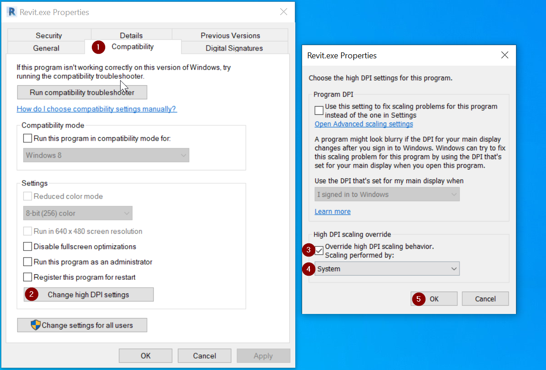Tick the Reduced color mode checkbox
Screen dimensions: 546x370
[28, 196]
